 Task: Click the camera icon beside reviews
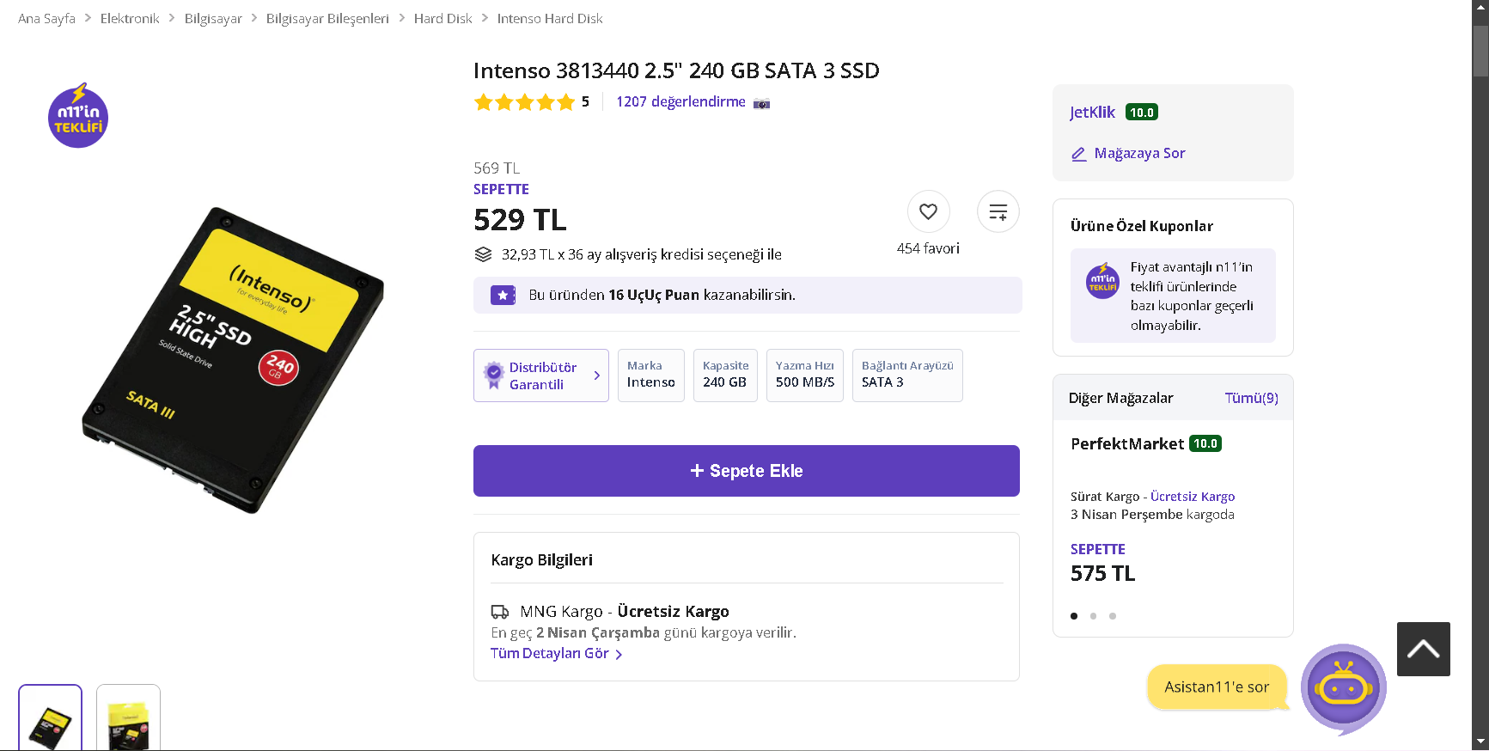(761, 103)
